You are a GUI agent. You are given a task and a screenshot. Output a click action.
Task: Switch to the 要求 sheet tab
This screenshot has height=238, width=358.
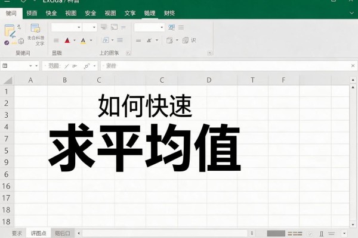pos(17,233)
